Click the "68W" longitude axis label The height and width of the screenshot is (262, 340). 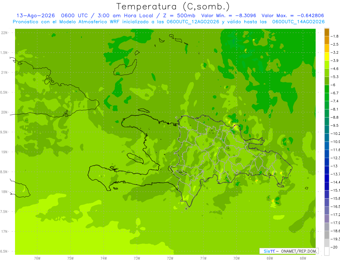click(x=303, y=258)
